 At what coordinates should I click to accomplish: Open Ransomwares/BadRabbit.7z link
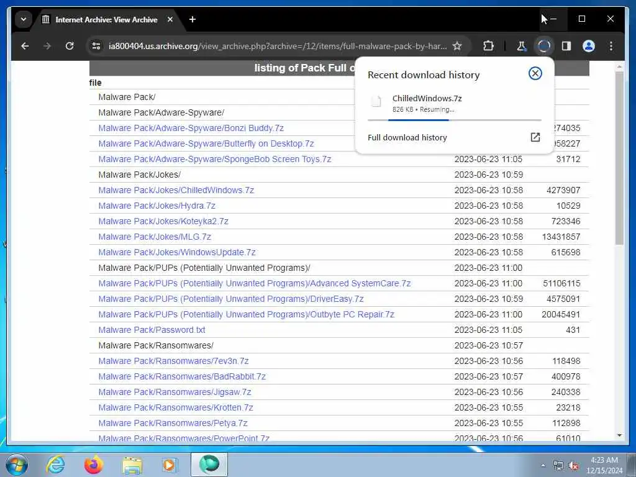[182, 376]
